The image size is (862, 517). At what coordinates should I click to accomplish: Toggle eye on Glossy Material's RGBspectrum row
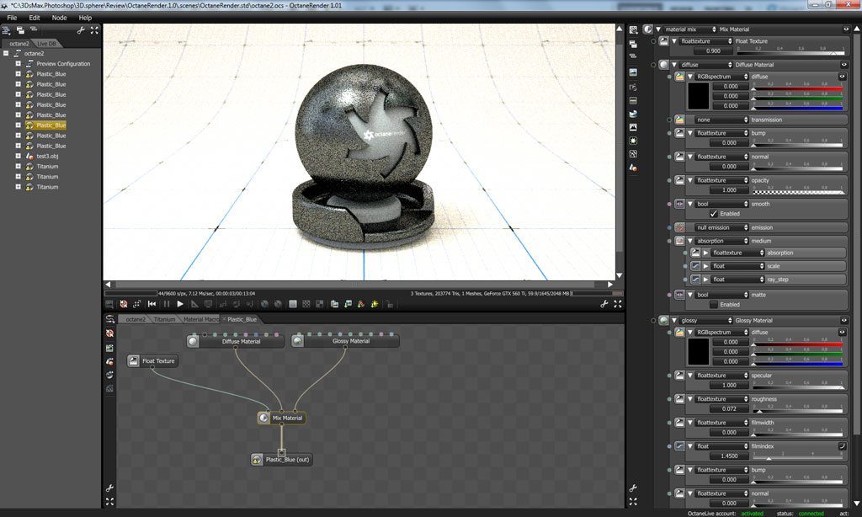[x=842, y=333]
